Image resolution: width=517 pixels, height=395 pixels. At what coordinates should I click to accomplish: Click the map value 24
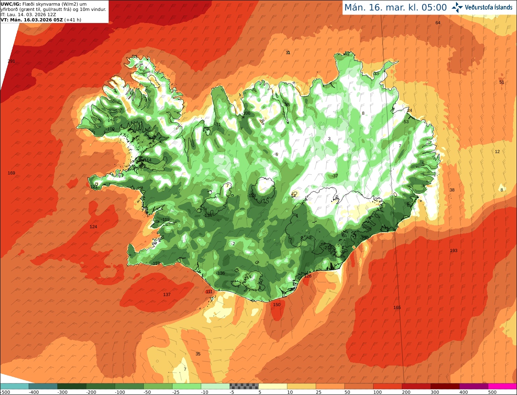click(410, 110)
